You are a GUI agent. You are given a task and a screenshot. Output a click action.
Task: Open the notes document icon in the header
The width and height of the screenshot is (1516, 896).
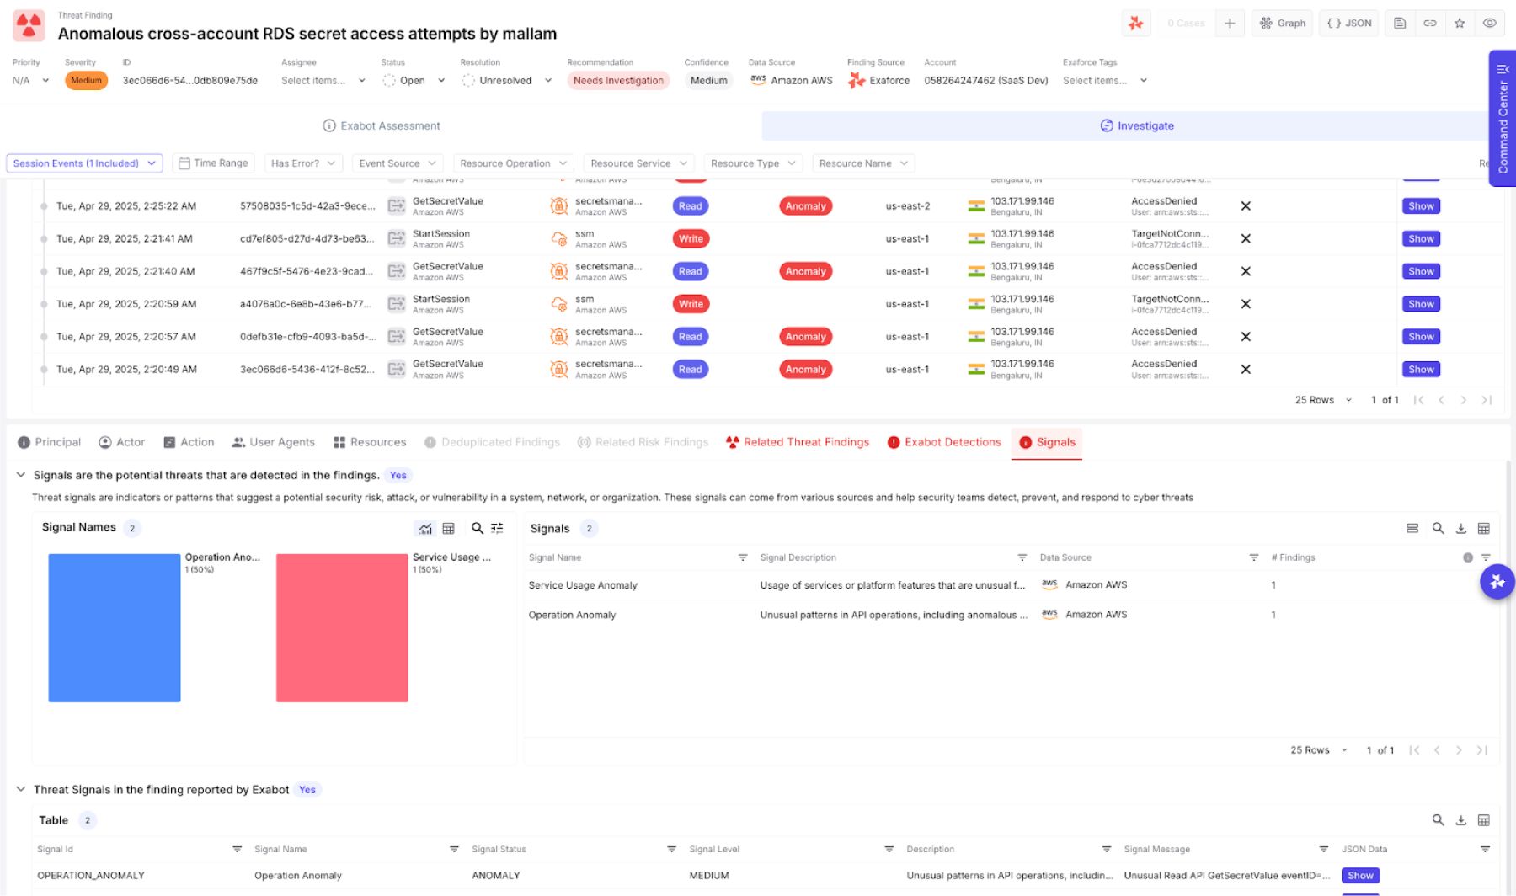point(1400,24)
